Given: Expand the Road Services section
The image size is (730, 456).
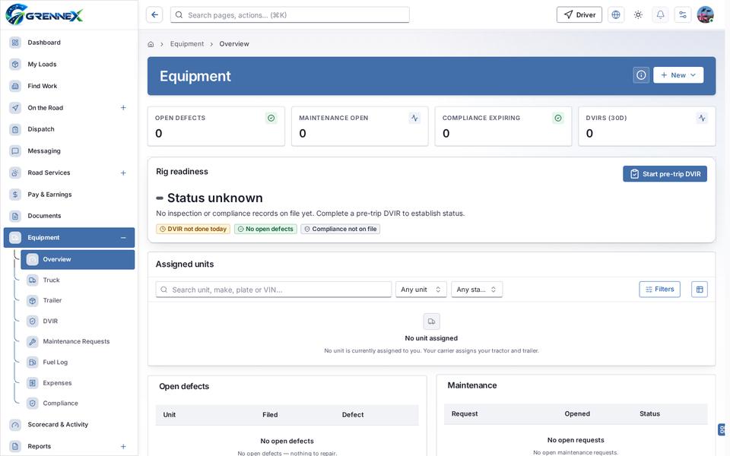Looking at the screenshot, I should coord(123,173).
